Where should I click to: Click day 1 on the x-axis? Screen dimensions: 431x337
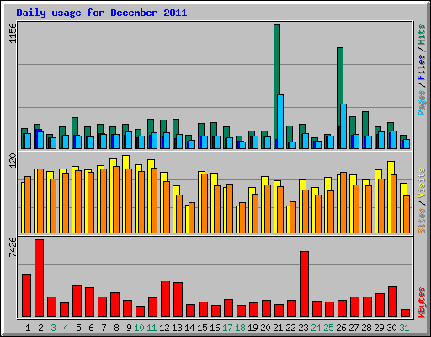point(28,328)
